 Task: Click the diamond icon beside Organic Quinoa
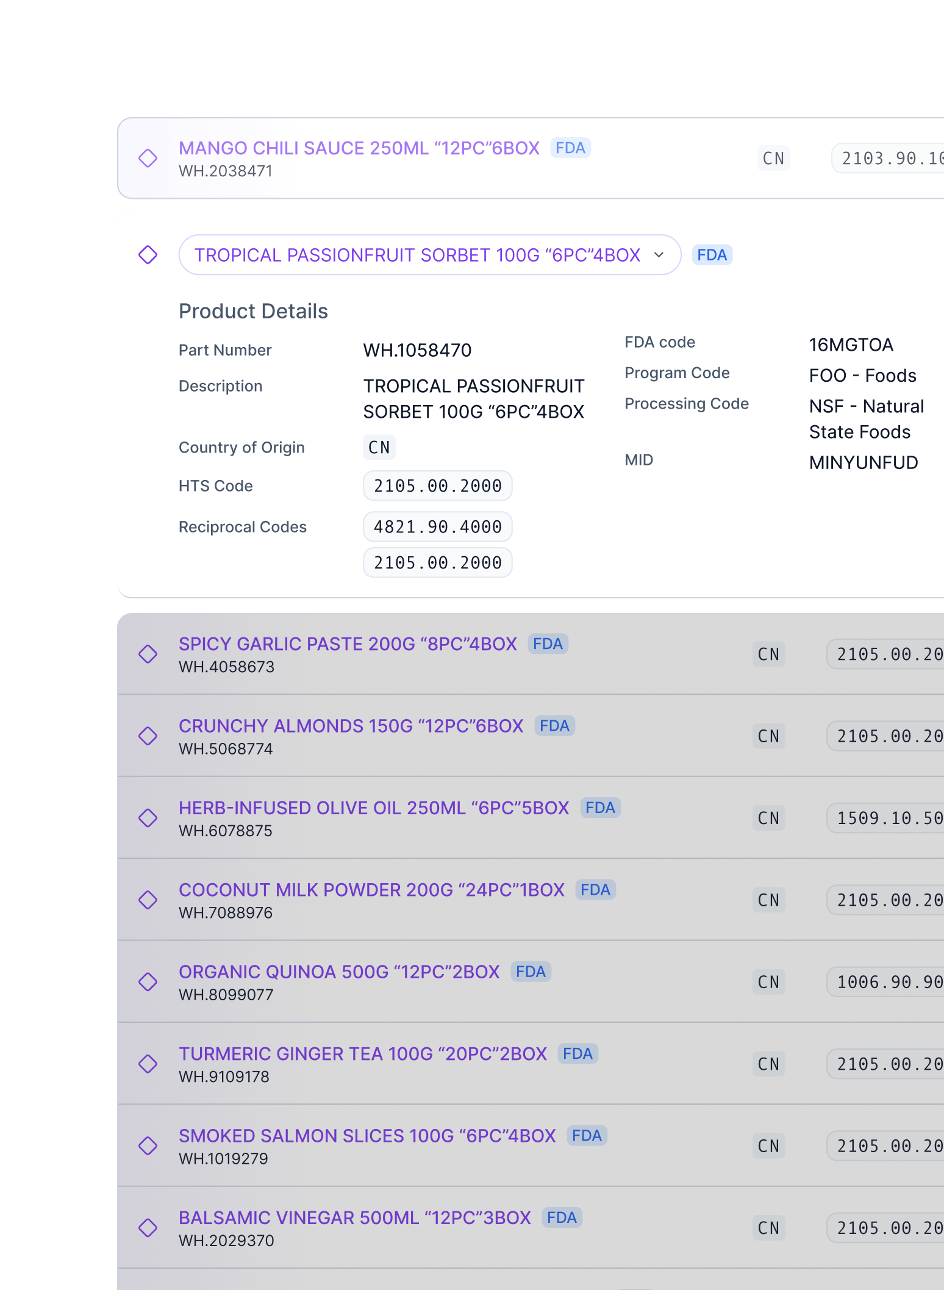[148, 982]
